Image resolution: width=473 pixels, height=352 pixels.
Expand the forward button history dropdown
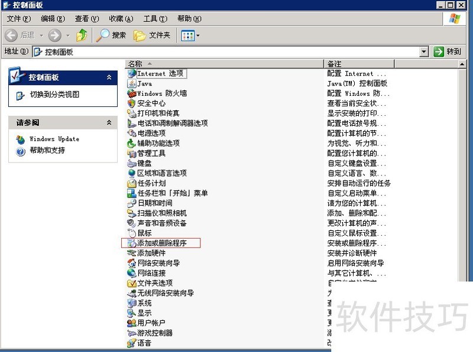68,35
